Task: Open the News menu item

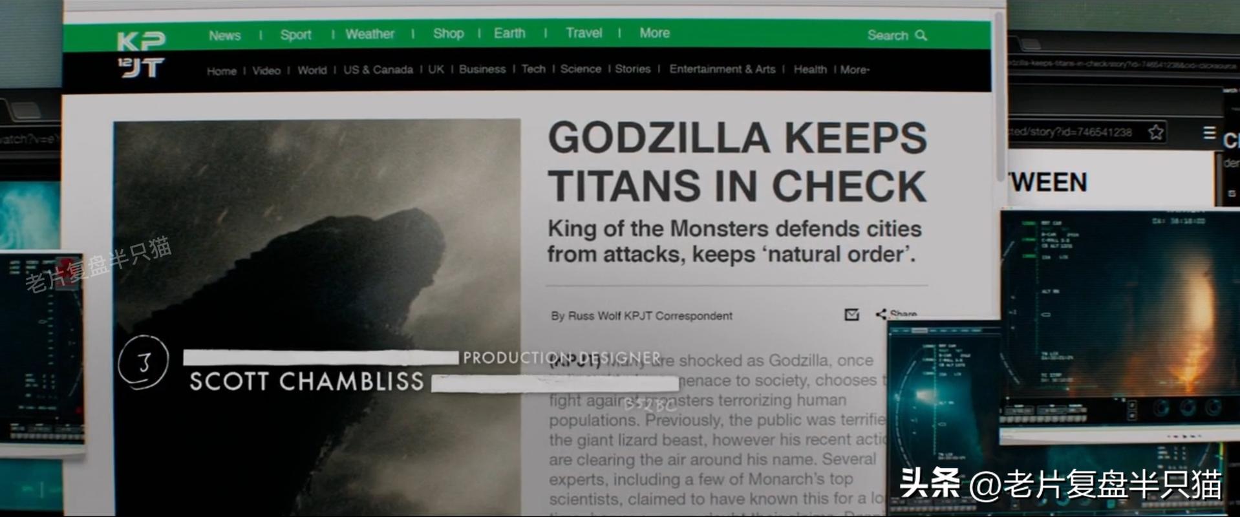Action: [224, 36]
